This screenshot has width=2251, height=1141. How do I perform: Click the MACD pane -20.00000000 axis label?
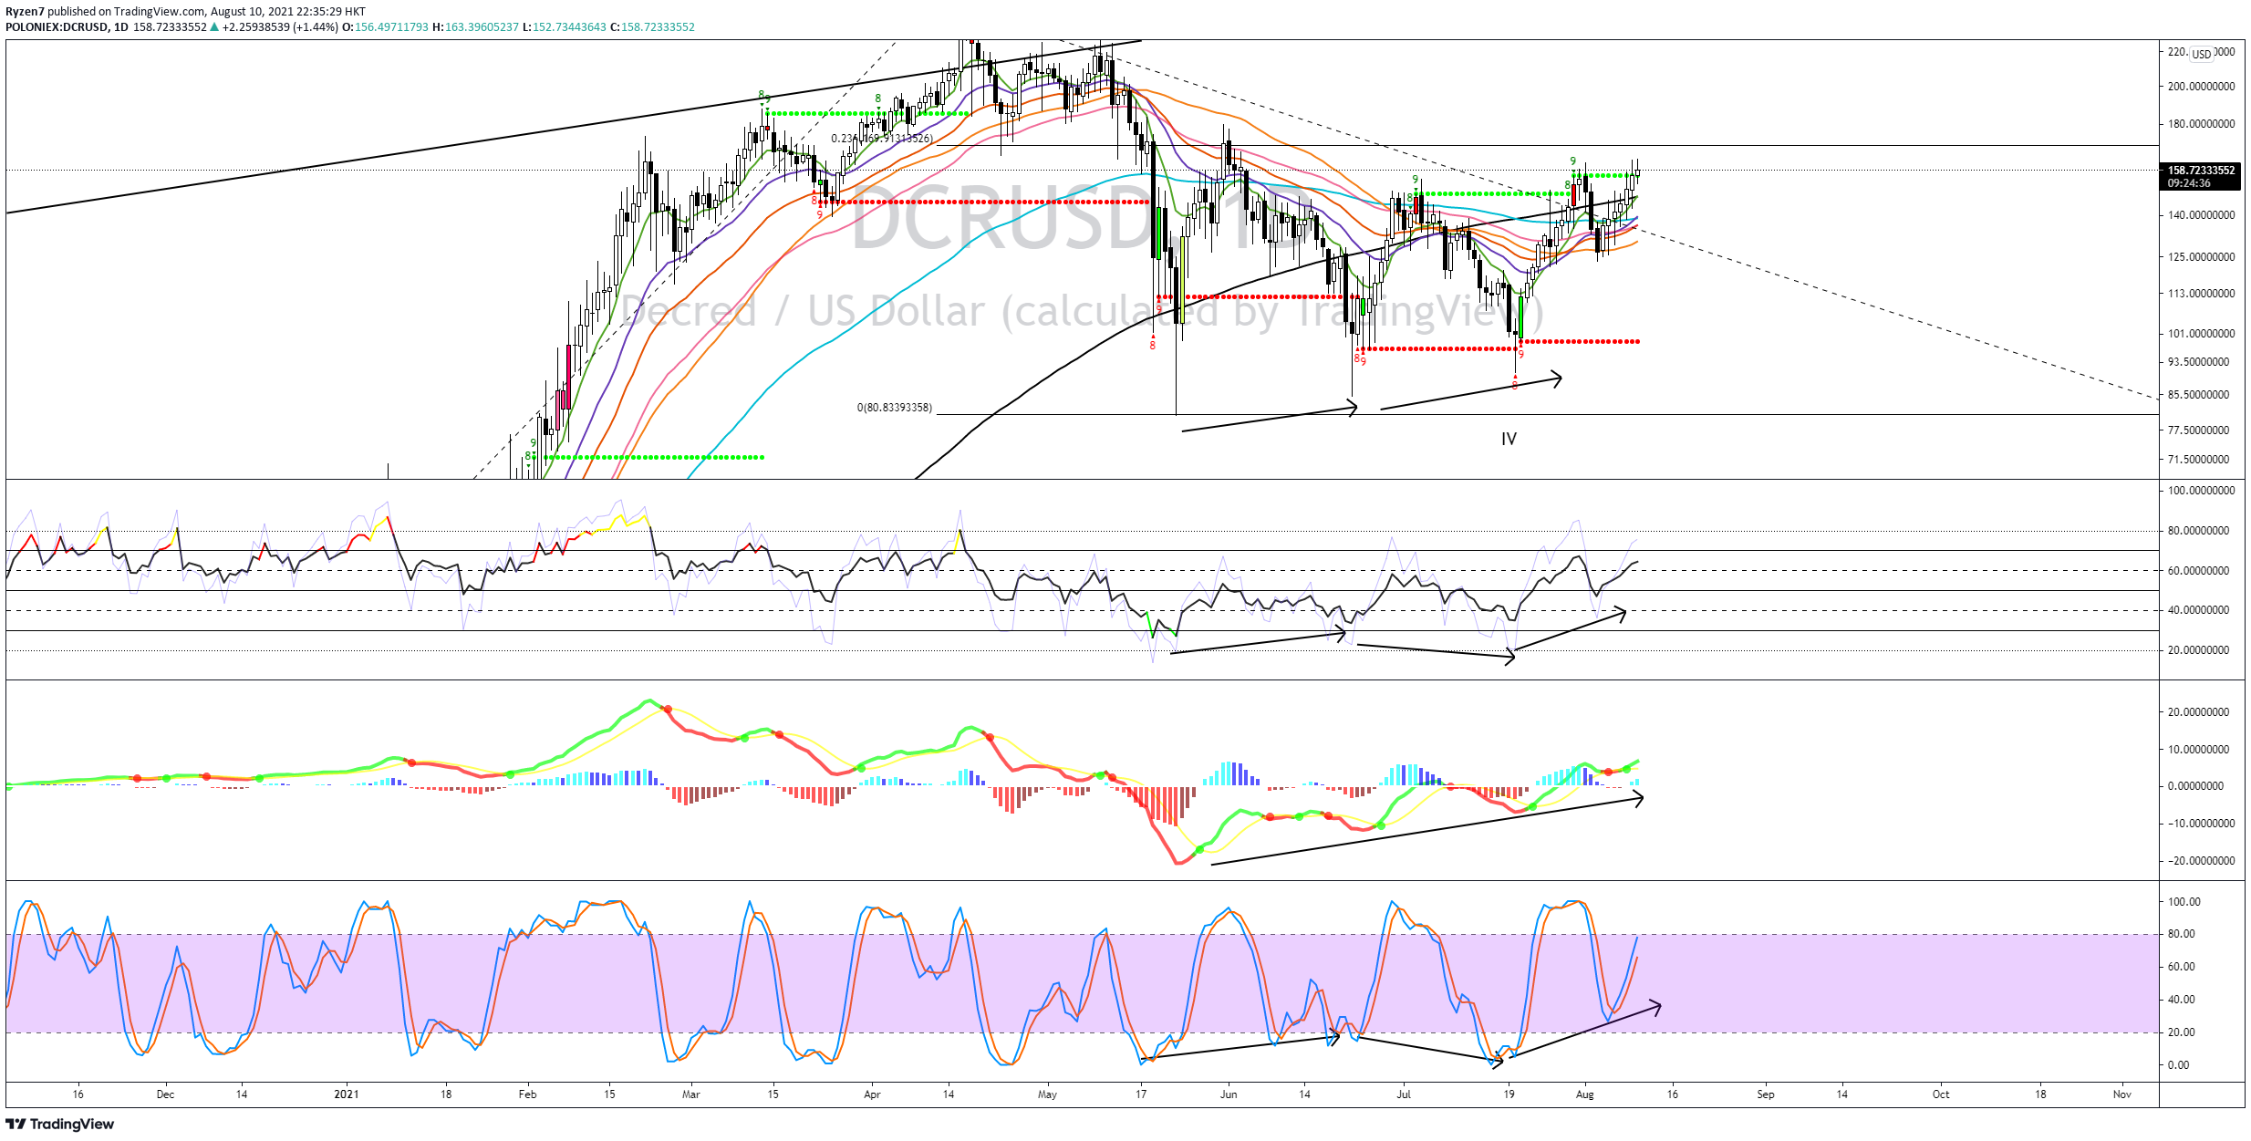point(2200,861)
